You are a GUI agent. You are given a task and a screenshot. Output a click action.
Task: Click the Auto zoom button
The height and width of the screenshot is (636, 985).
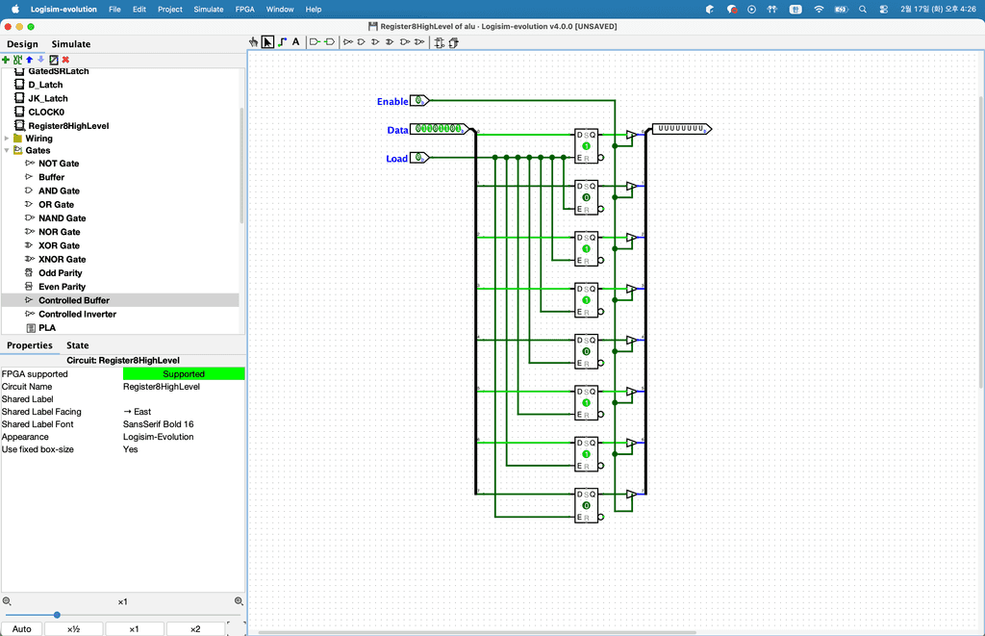pyautogui.click(x=22, y=629)
